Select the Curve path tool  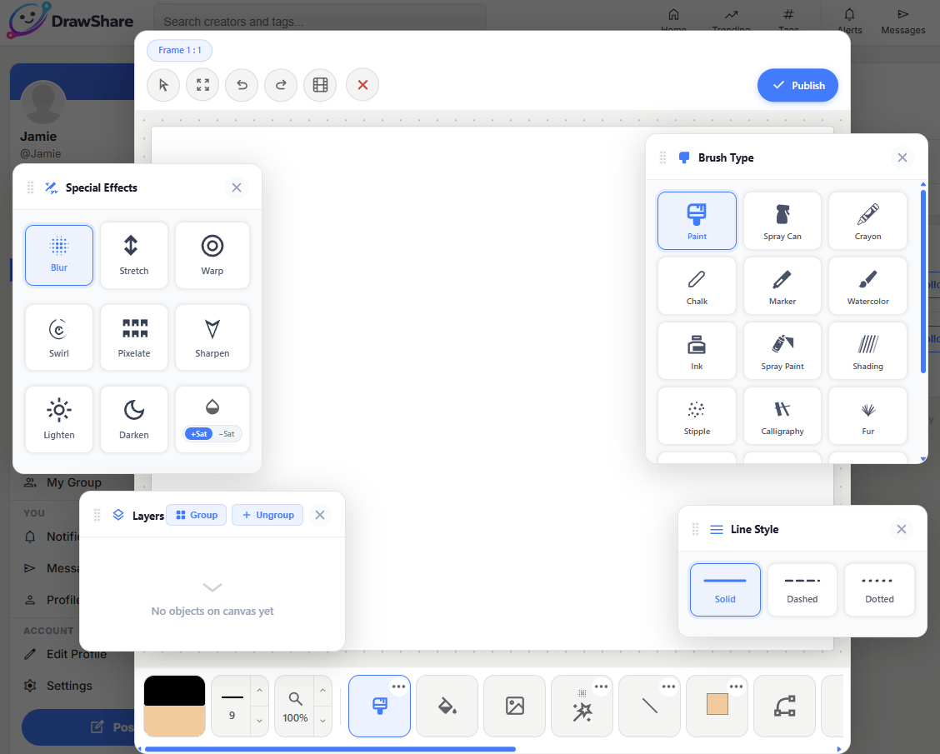pyautogui.click(x=783, y=706)
